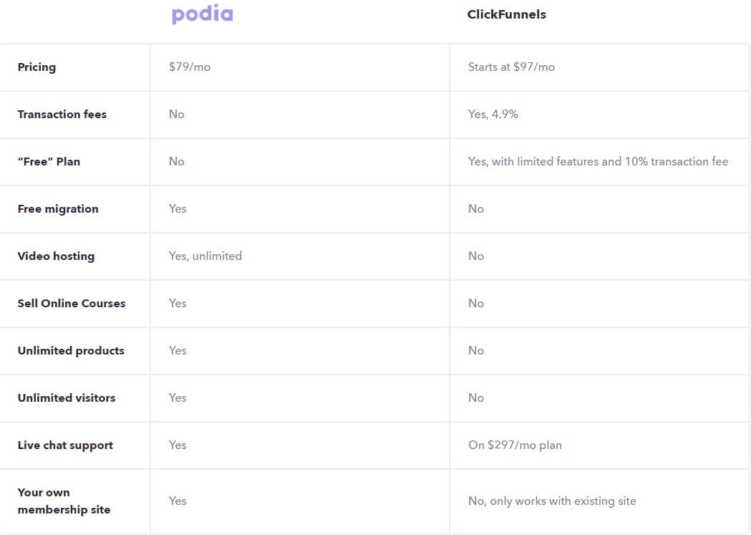Click the Unlimited visitors label

point(66,397)
